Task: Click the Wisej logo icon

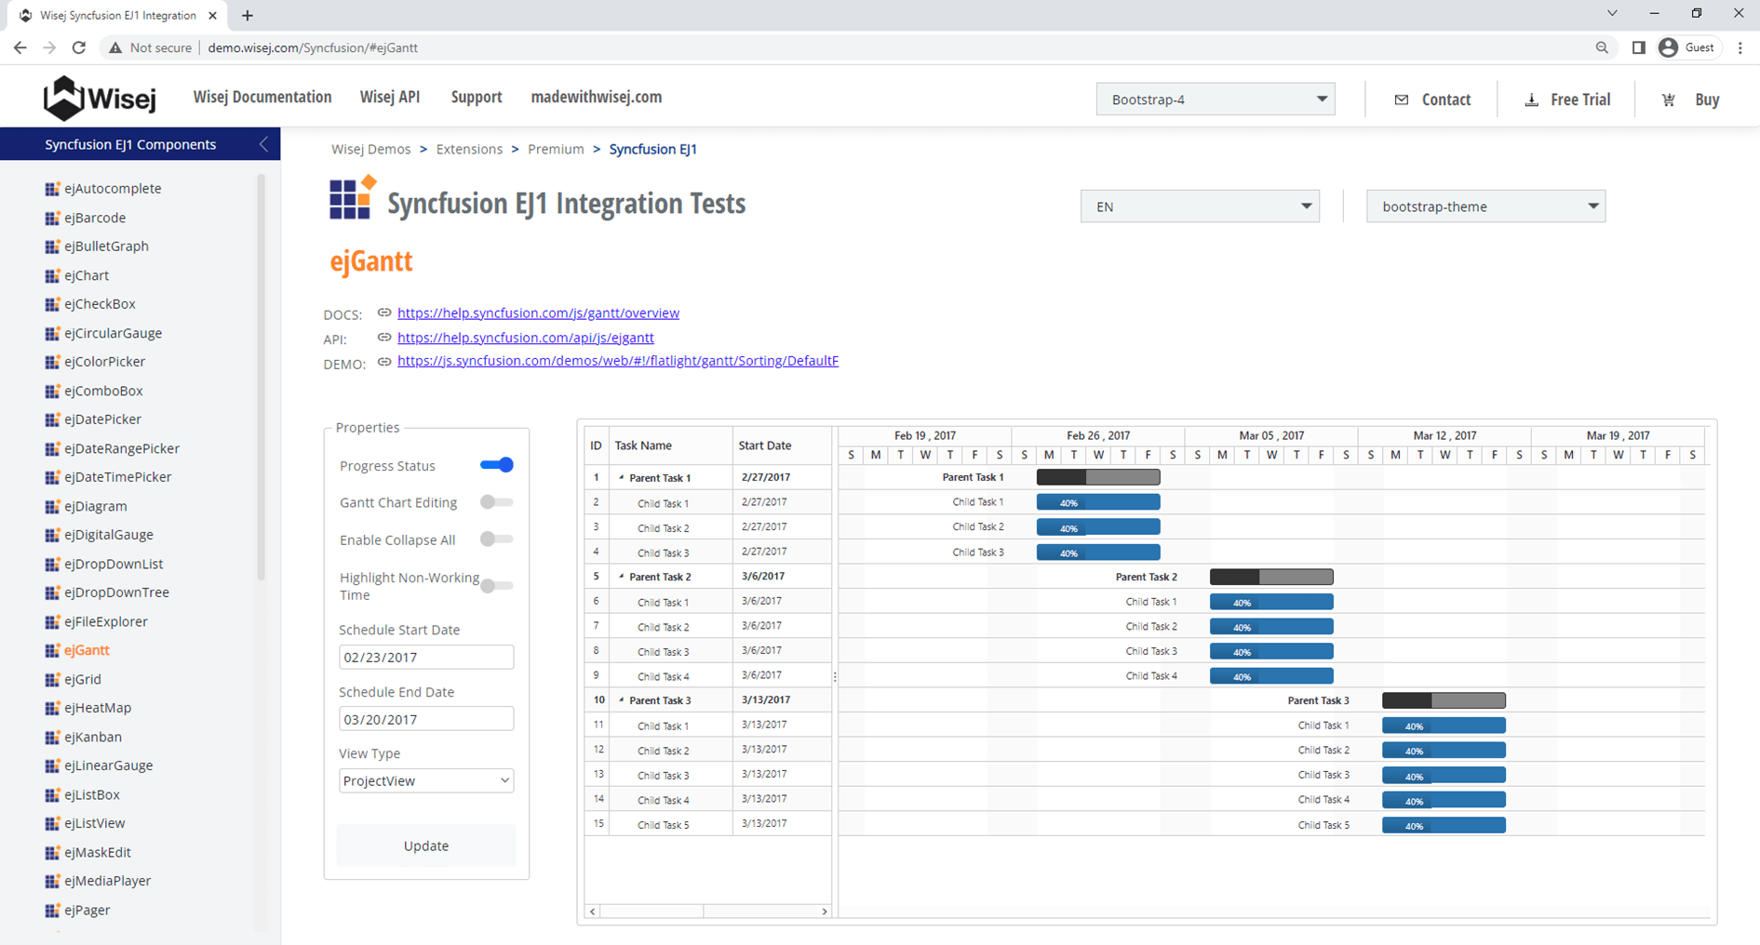Action: [63, 98]
